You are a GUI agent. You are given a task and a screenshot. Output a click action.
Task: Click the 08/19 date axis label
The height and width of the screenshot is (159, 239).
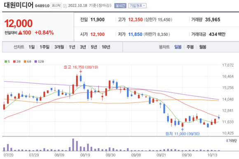[85, 155]
